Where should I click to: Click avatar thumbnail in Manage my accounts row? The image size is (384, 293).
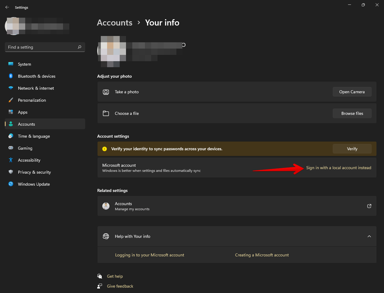106,206
